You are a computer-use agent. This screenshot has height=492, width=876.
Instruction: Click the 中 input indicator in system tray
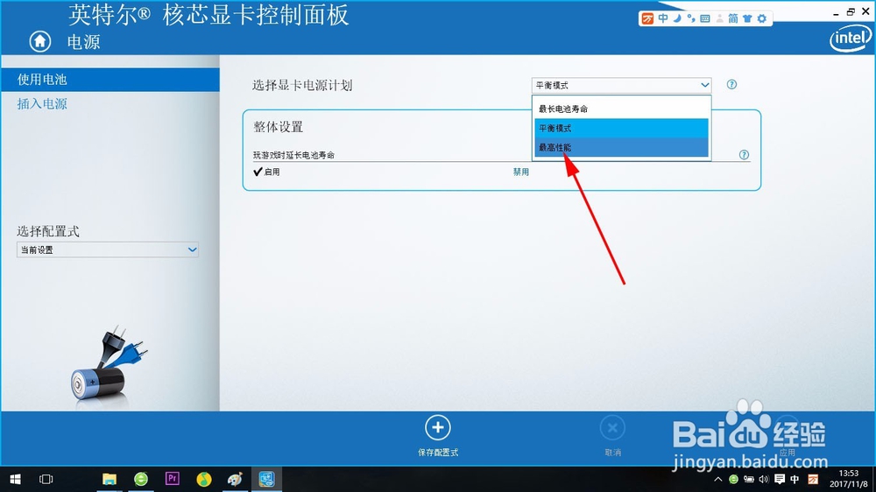click(795, 480)
